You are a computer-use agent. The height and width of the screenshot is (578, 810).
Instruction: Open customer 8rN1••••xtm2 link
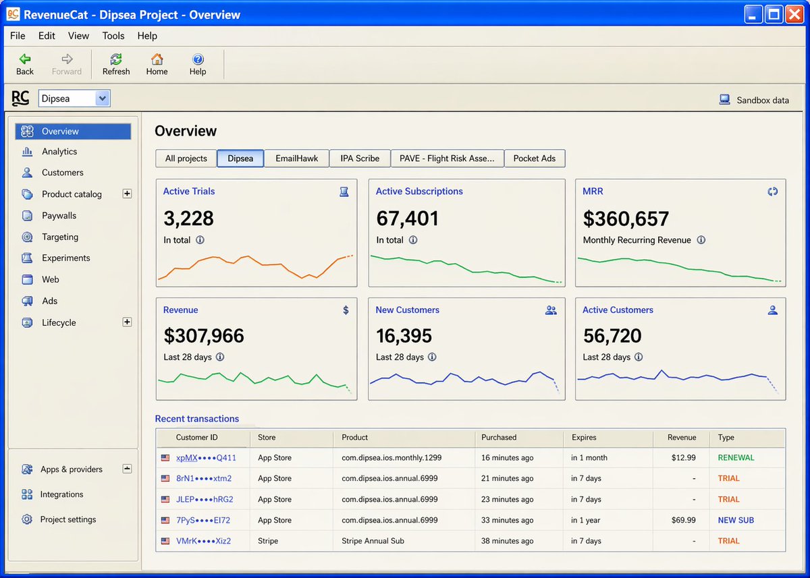204,479
